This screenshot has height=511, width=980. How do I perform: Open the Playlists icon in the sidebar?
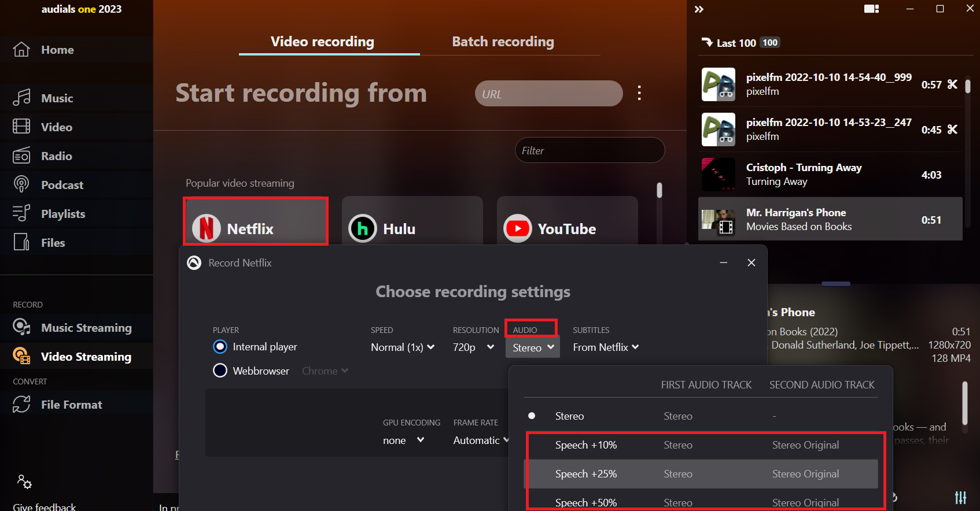click(x=21, y=213)
